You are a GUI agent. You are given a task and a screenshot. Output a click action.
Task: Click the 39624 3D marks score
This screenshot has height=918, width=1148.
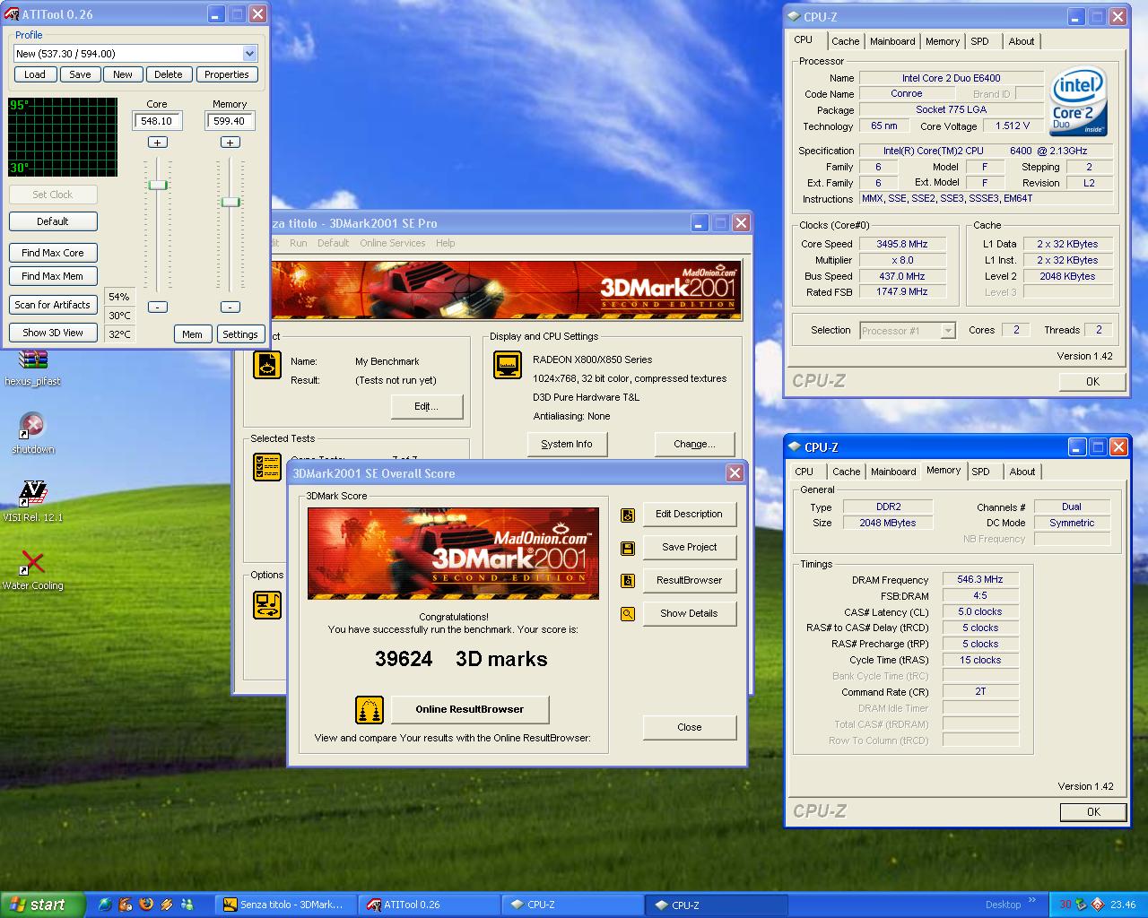point(461,659)
